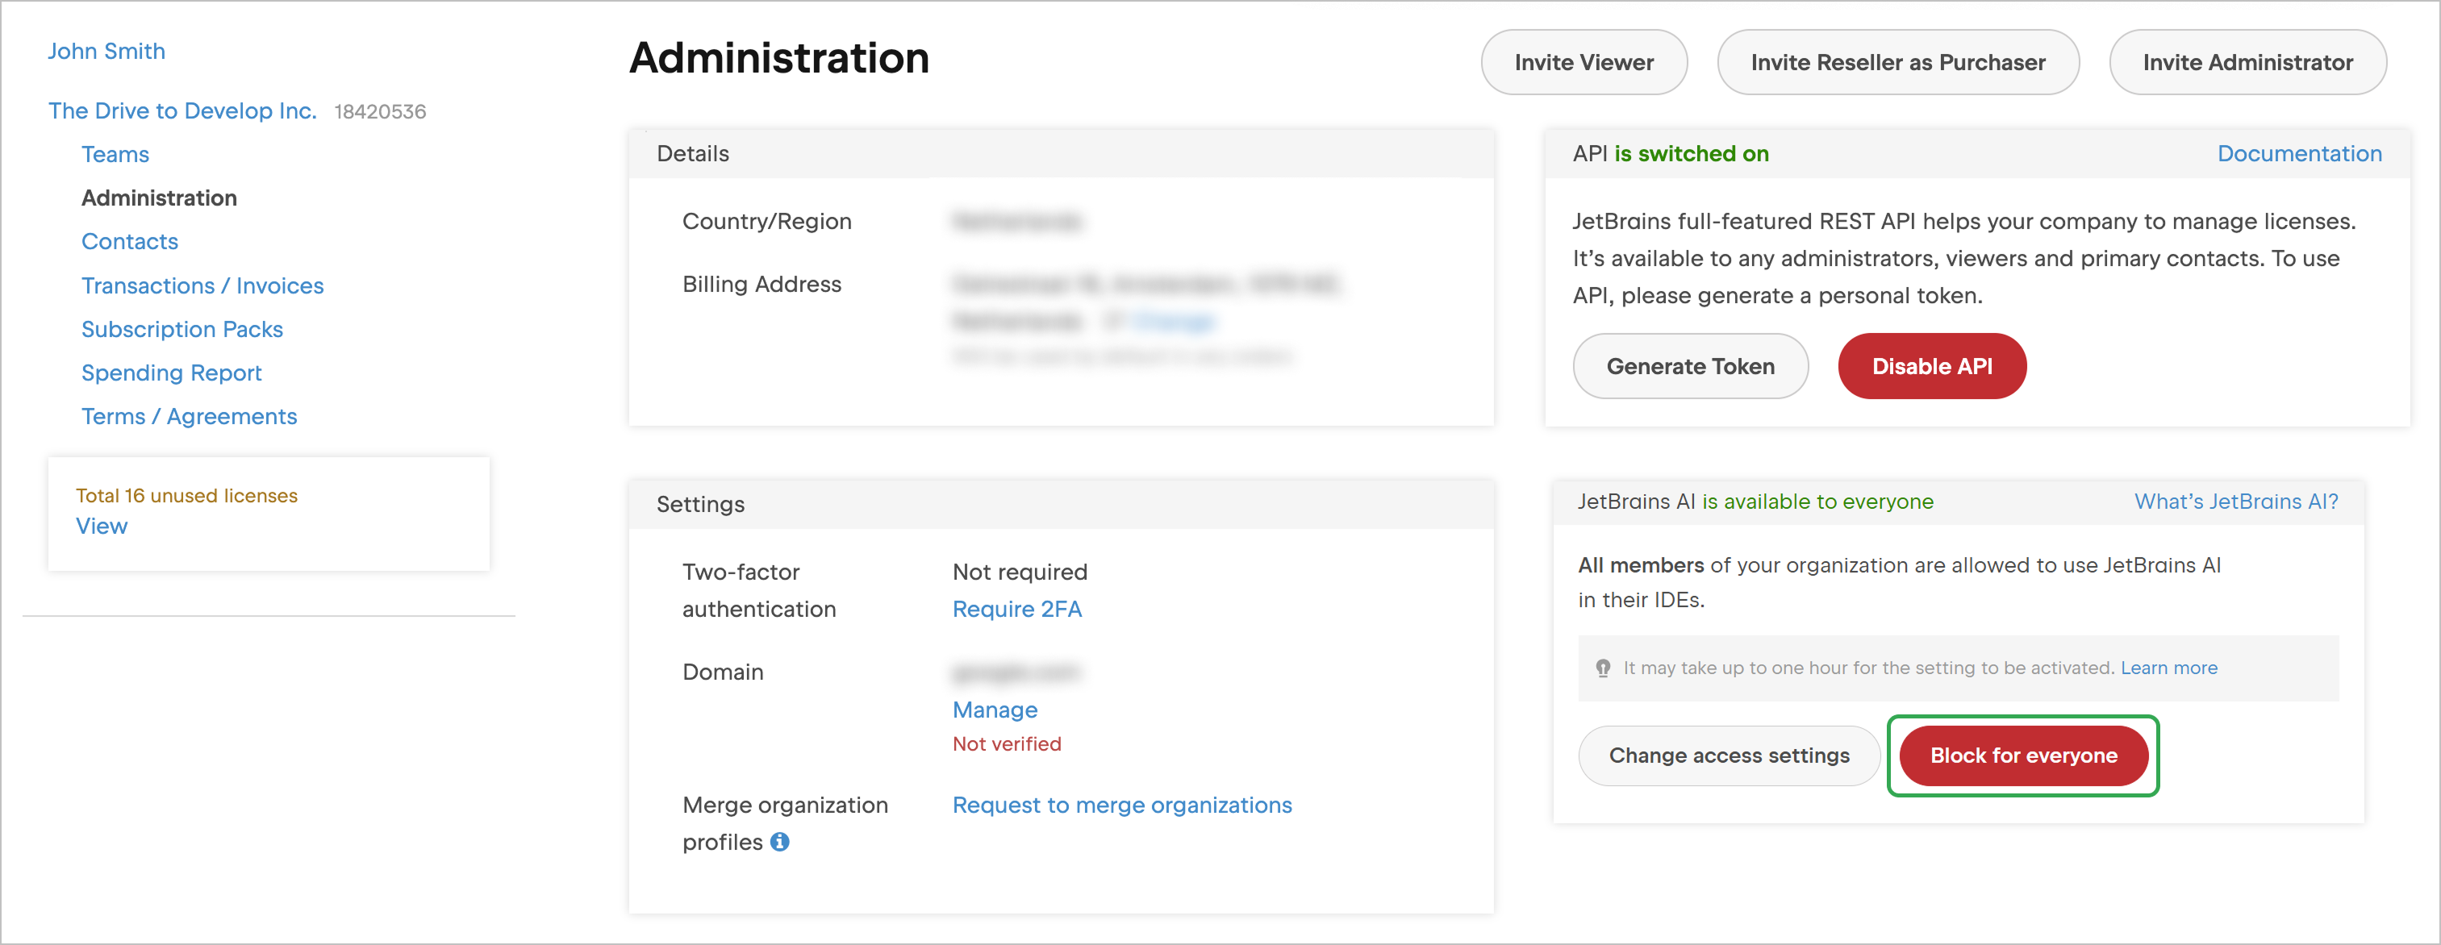Image resolution: width=2441 pixels, height=945 pixels.
Task: Open the Teams section
Action: (x=115, y=153)
